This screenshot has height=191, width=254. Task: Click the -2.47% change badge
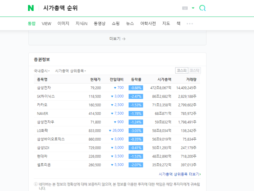(136, 97)
